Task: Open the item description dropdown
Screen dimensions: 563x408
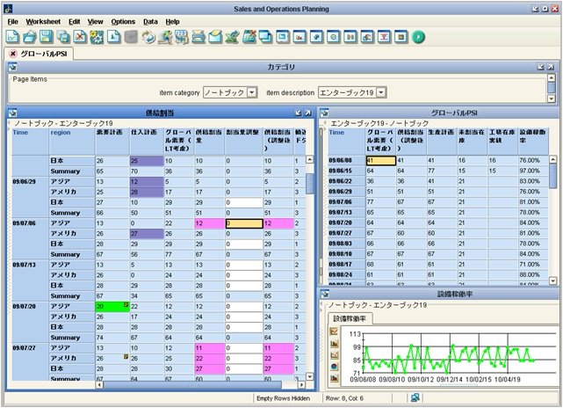Action: (381, 92)
